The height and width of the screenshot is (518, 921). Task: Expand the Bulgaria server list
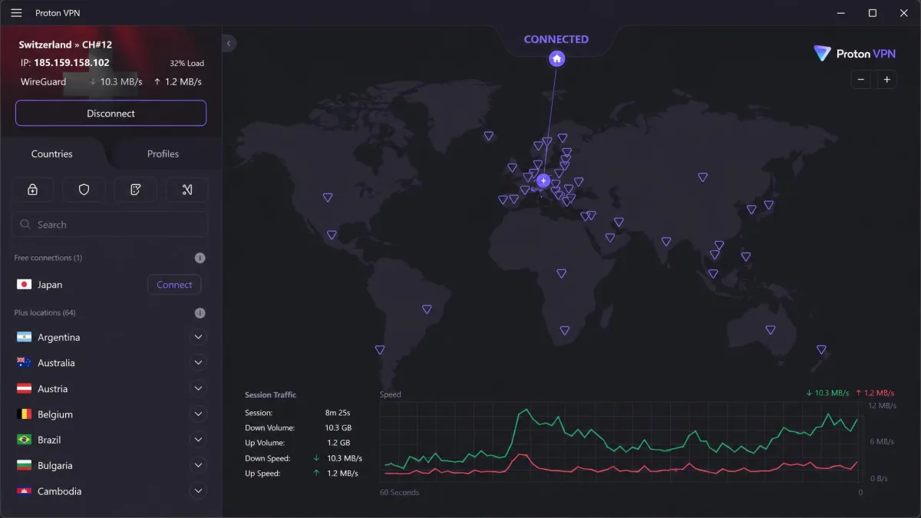point(198,465)
